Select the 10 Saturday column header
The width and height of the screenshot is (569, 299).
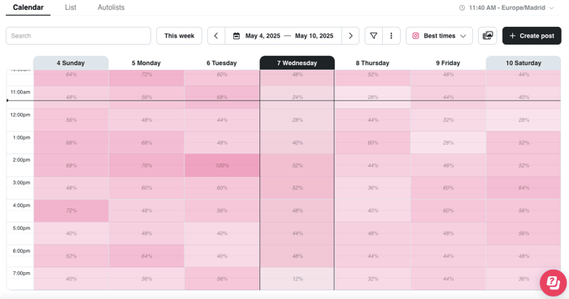tap(523, 63)
